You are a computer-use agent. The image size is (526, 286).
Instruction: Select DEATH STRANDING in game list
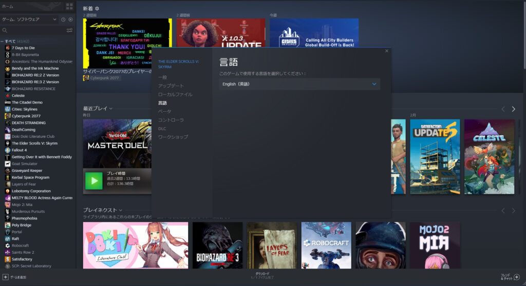[29, 123]
